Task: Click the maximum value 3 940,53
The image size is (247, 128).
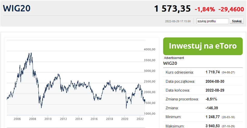Action: click(x=213, y=126)
